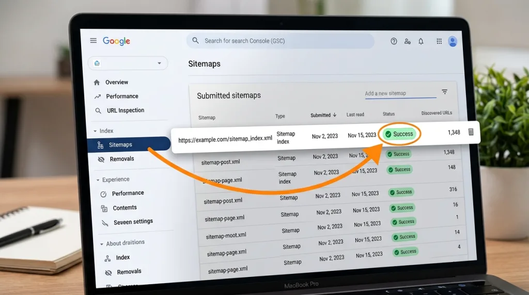This screenshot has width=529, height=295.
Task: Click the URL Inspection magnifier icon
Action: (98, 110)
